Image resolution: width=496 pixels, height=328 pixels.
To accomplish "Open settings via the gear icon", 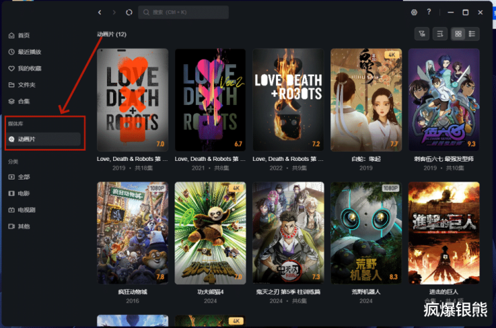I will pos(414,12).
